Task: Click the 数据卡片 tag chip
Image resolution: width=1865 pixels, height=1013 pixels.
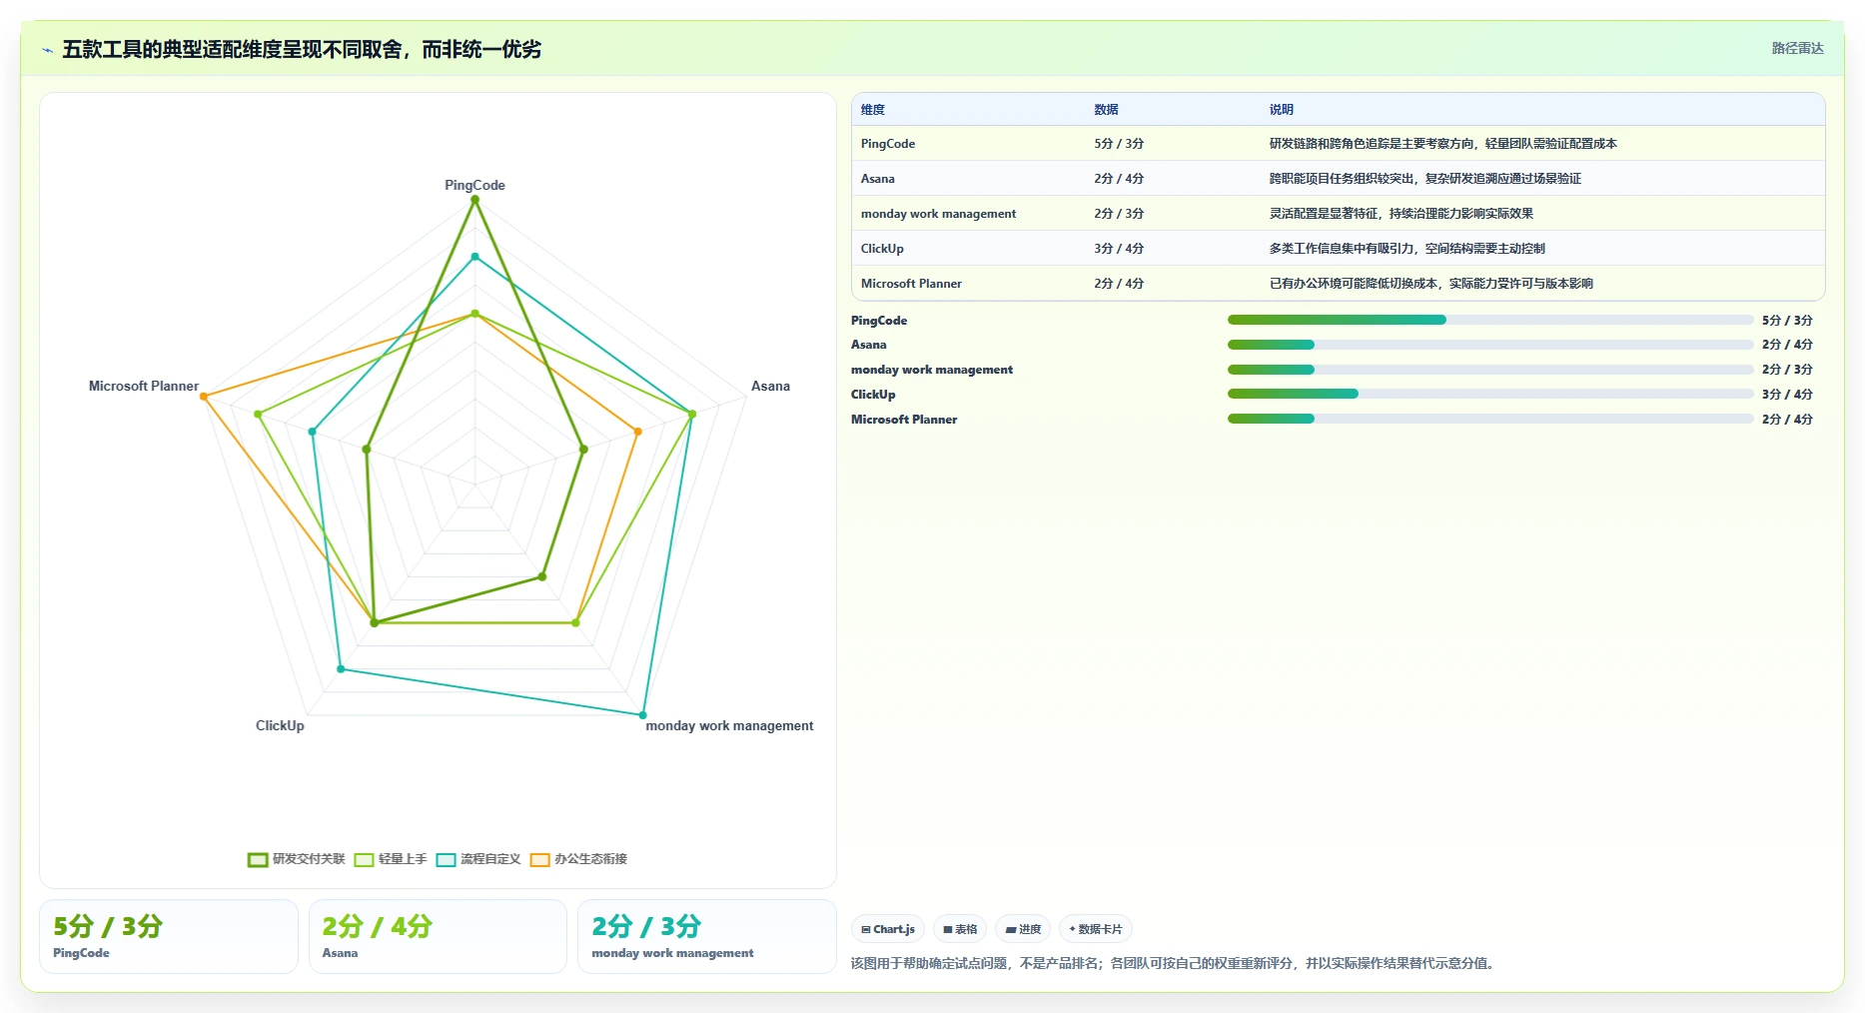Action: click(x=1096, y=929)
